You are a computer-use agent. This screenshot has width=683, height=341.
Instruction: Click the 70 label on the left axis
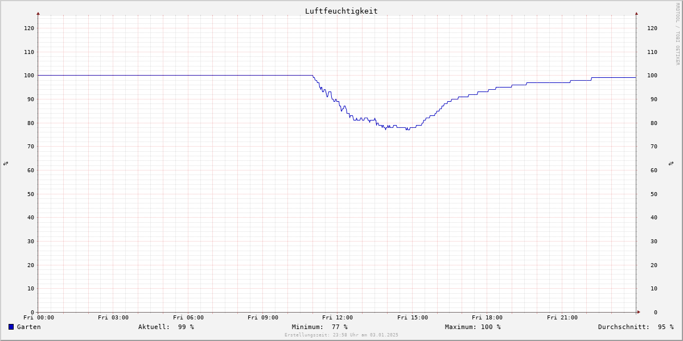30,147
